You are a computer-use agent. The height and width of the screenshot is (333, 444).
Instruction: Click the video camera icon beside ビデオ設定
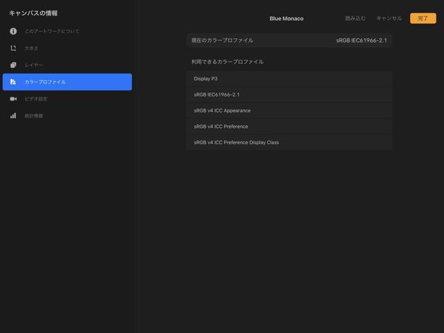[13, 99]
